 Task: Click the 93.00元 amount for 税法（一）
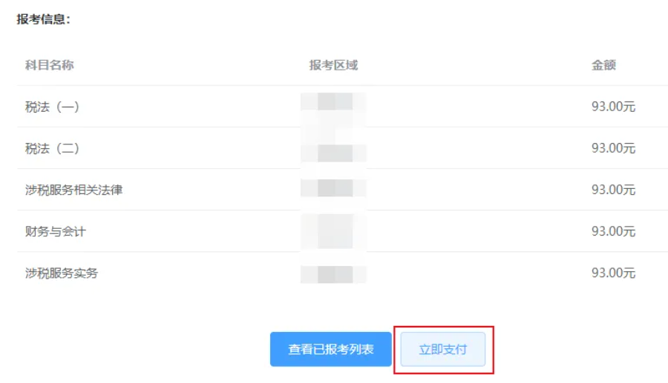point(613,107)
